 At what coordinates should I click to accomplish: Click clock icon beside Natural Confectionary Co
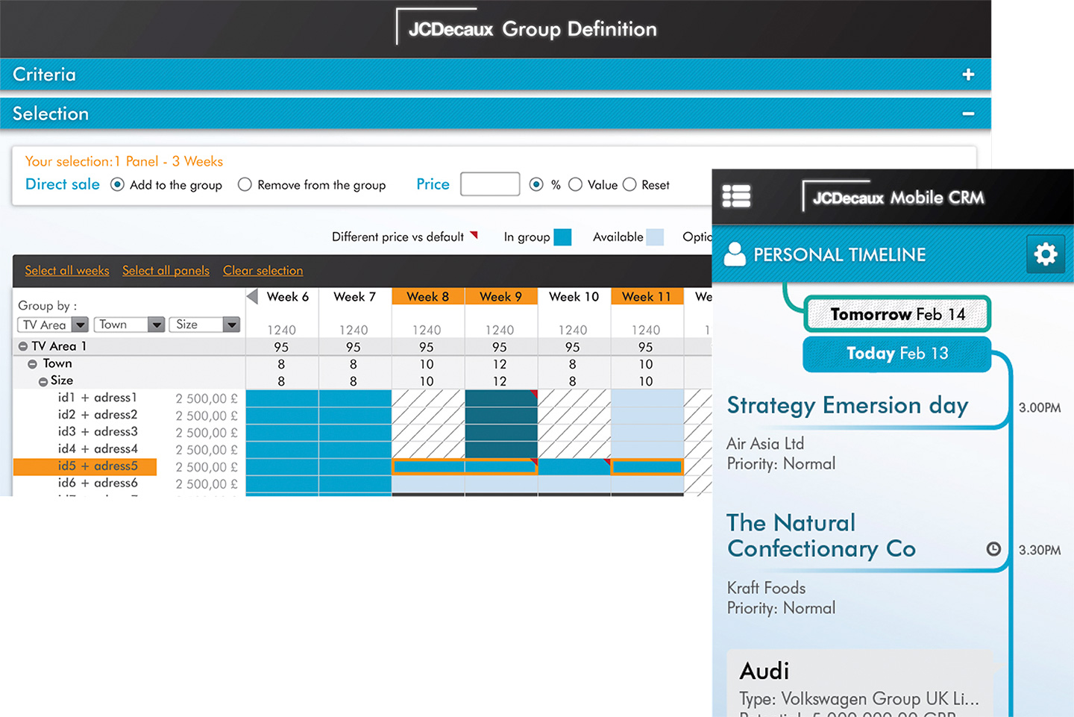click(993, 549)
